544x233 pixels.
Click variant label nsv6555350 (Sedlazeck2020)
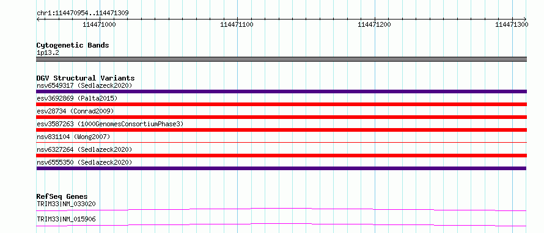(84, 162)
